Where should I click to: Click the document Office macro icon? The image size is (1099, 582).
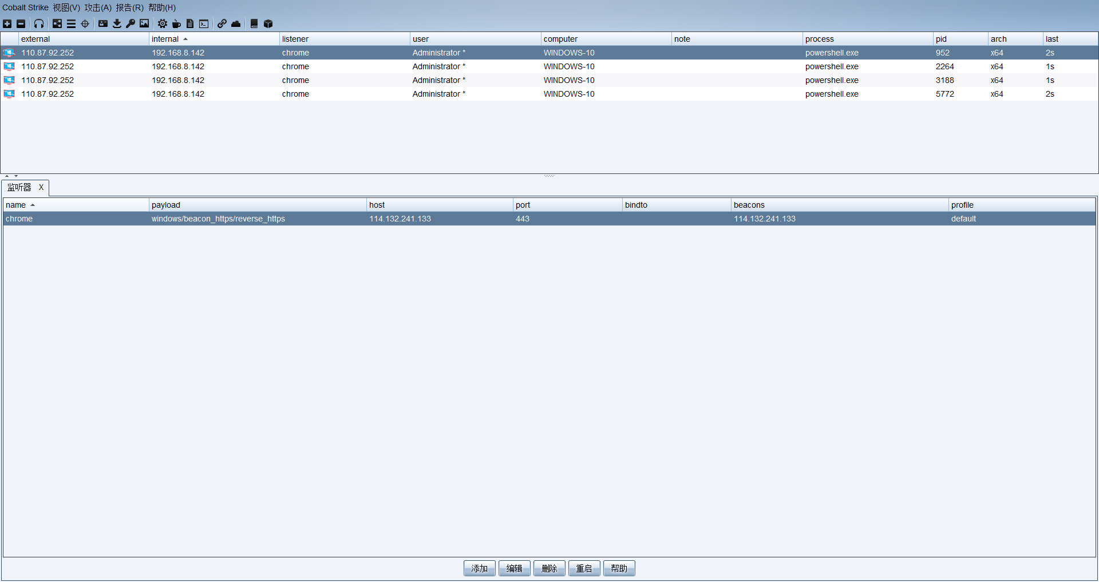[x=190, y=23]
